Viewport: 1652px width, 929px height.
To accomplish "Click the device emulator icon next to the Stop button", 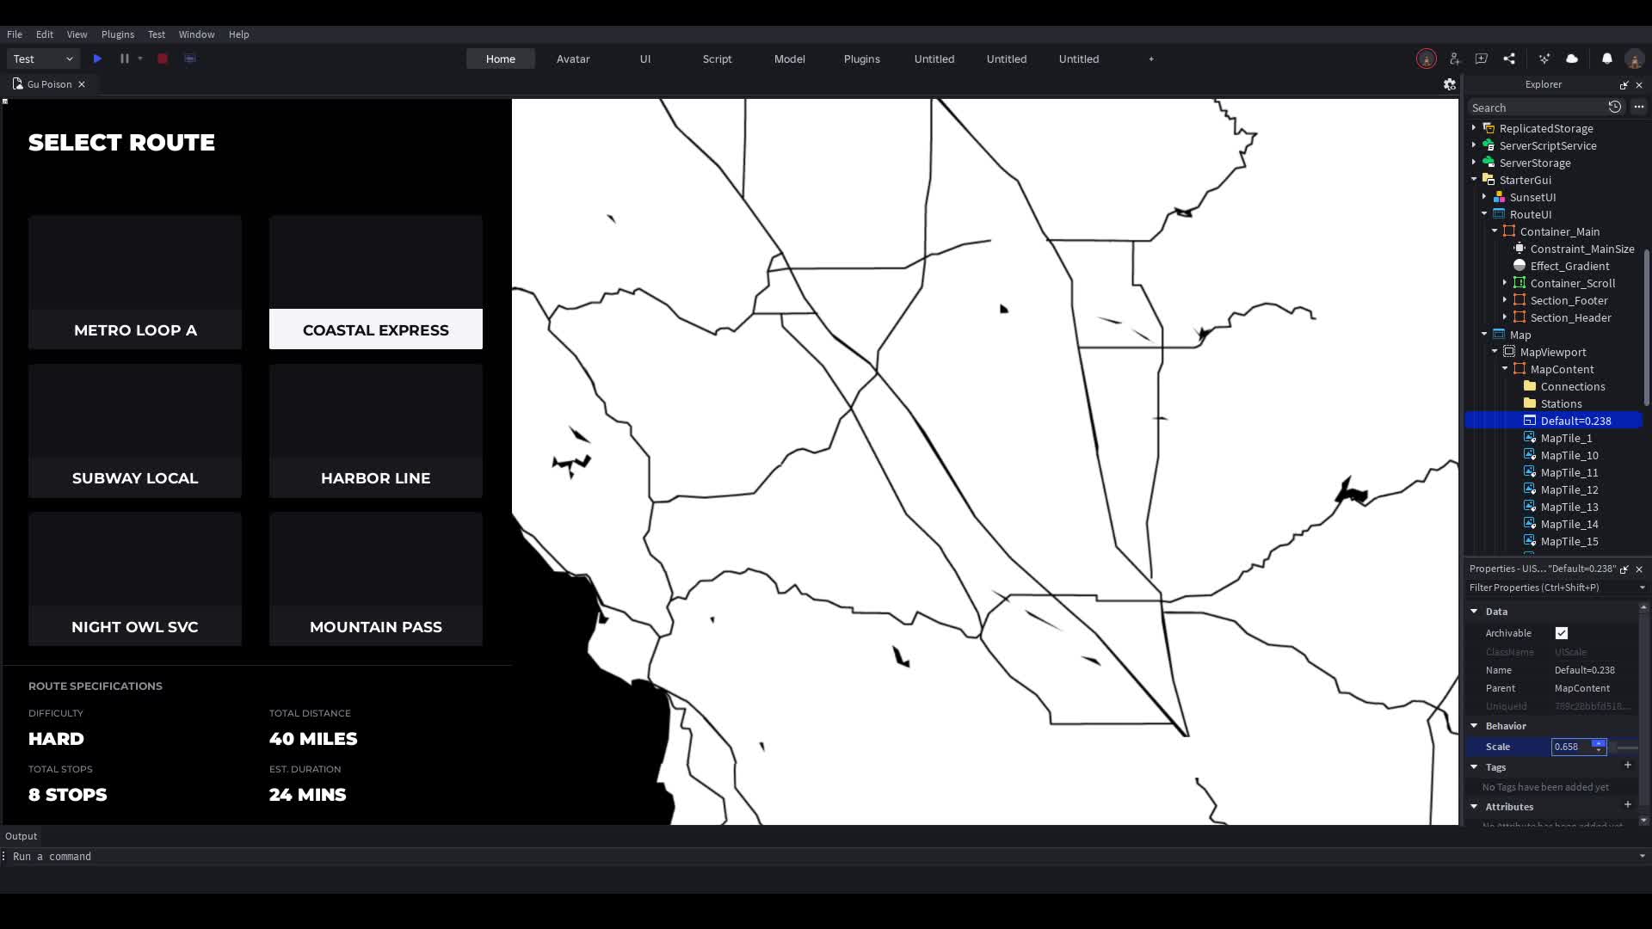I will pos(190,58).
